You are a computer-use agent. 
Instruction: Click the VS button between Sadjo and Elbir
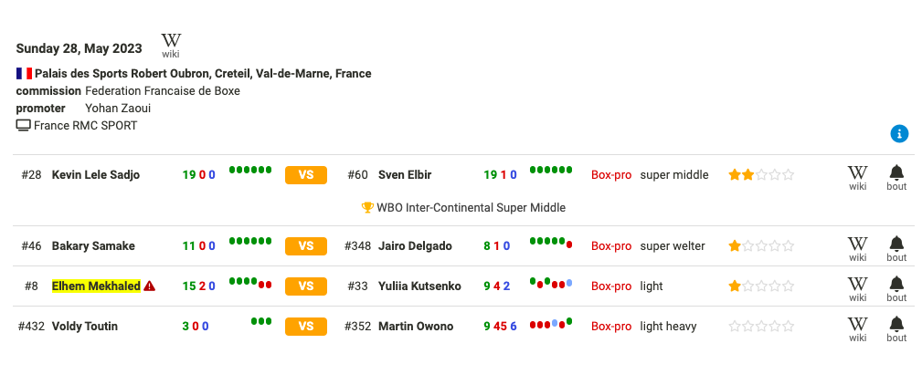(306, 175)
